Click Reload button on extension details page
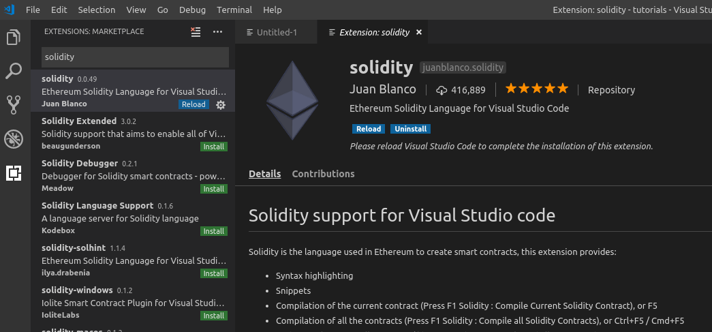Image resolution: width=712 pixels, height=332 pixels. coord(369,129)
